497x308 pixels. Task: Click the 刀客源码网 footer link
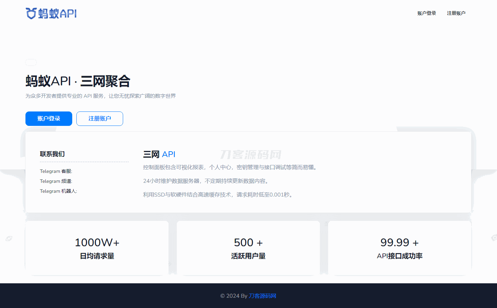pyautogui.click(x=262, y=296)
